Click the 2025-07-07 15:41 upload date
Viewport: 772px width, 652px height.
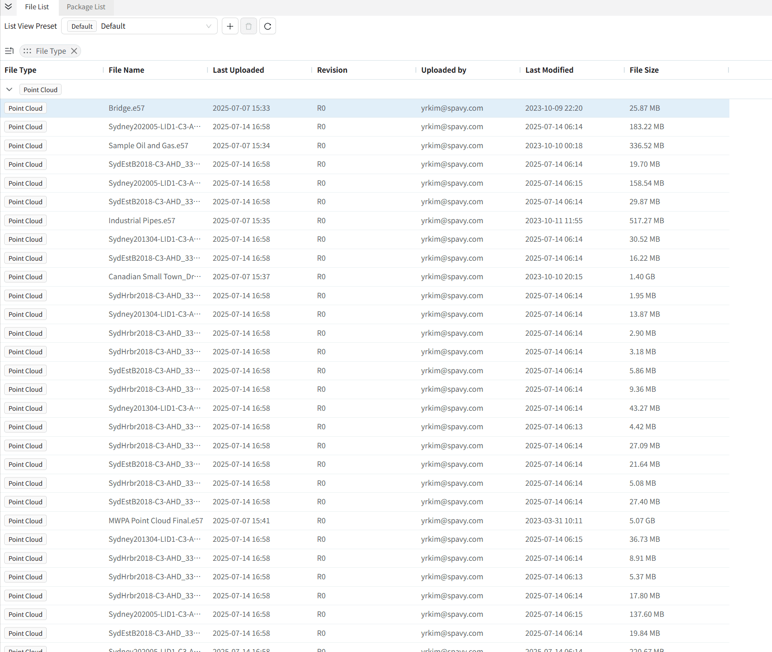(x=241, y=520)
